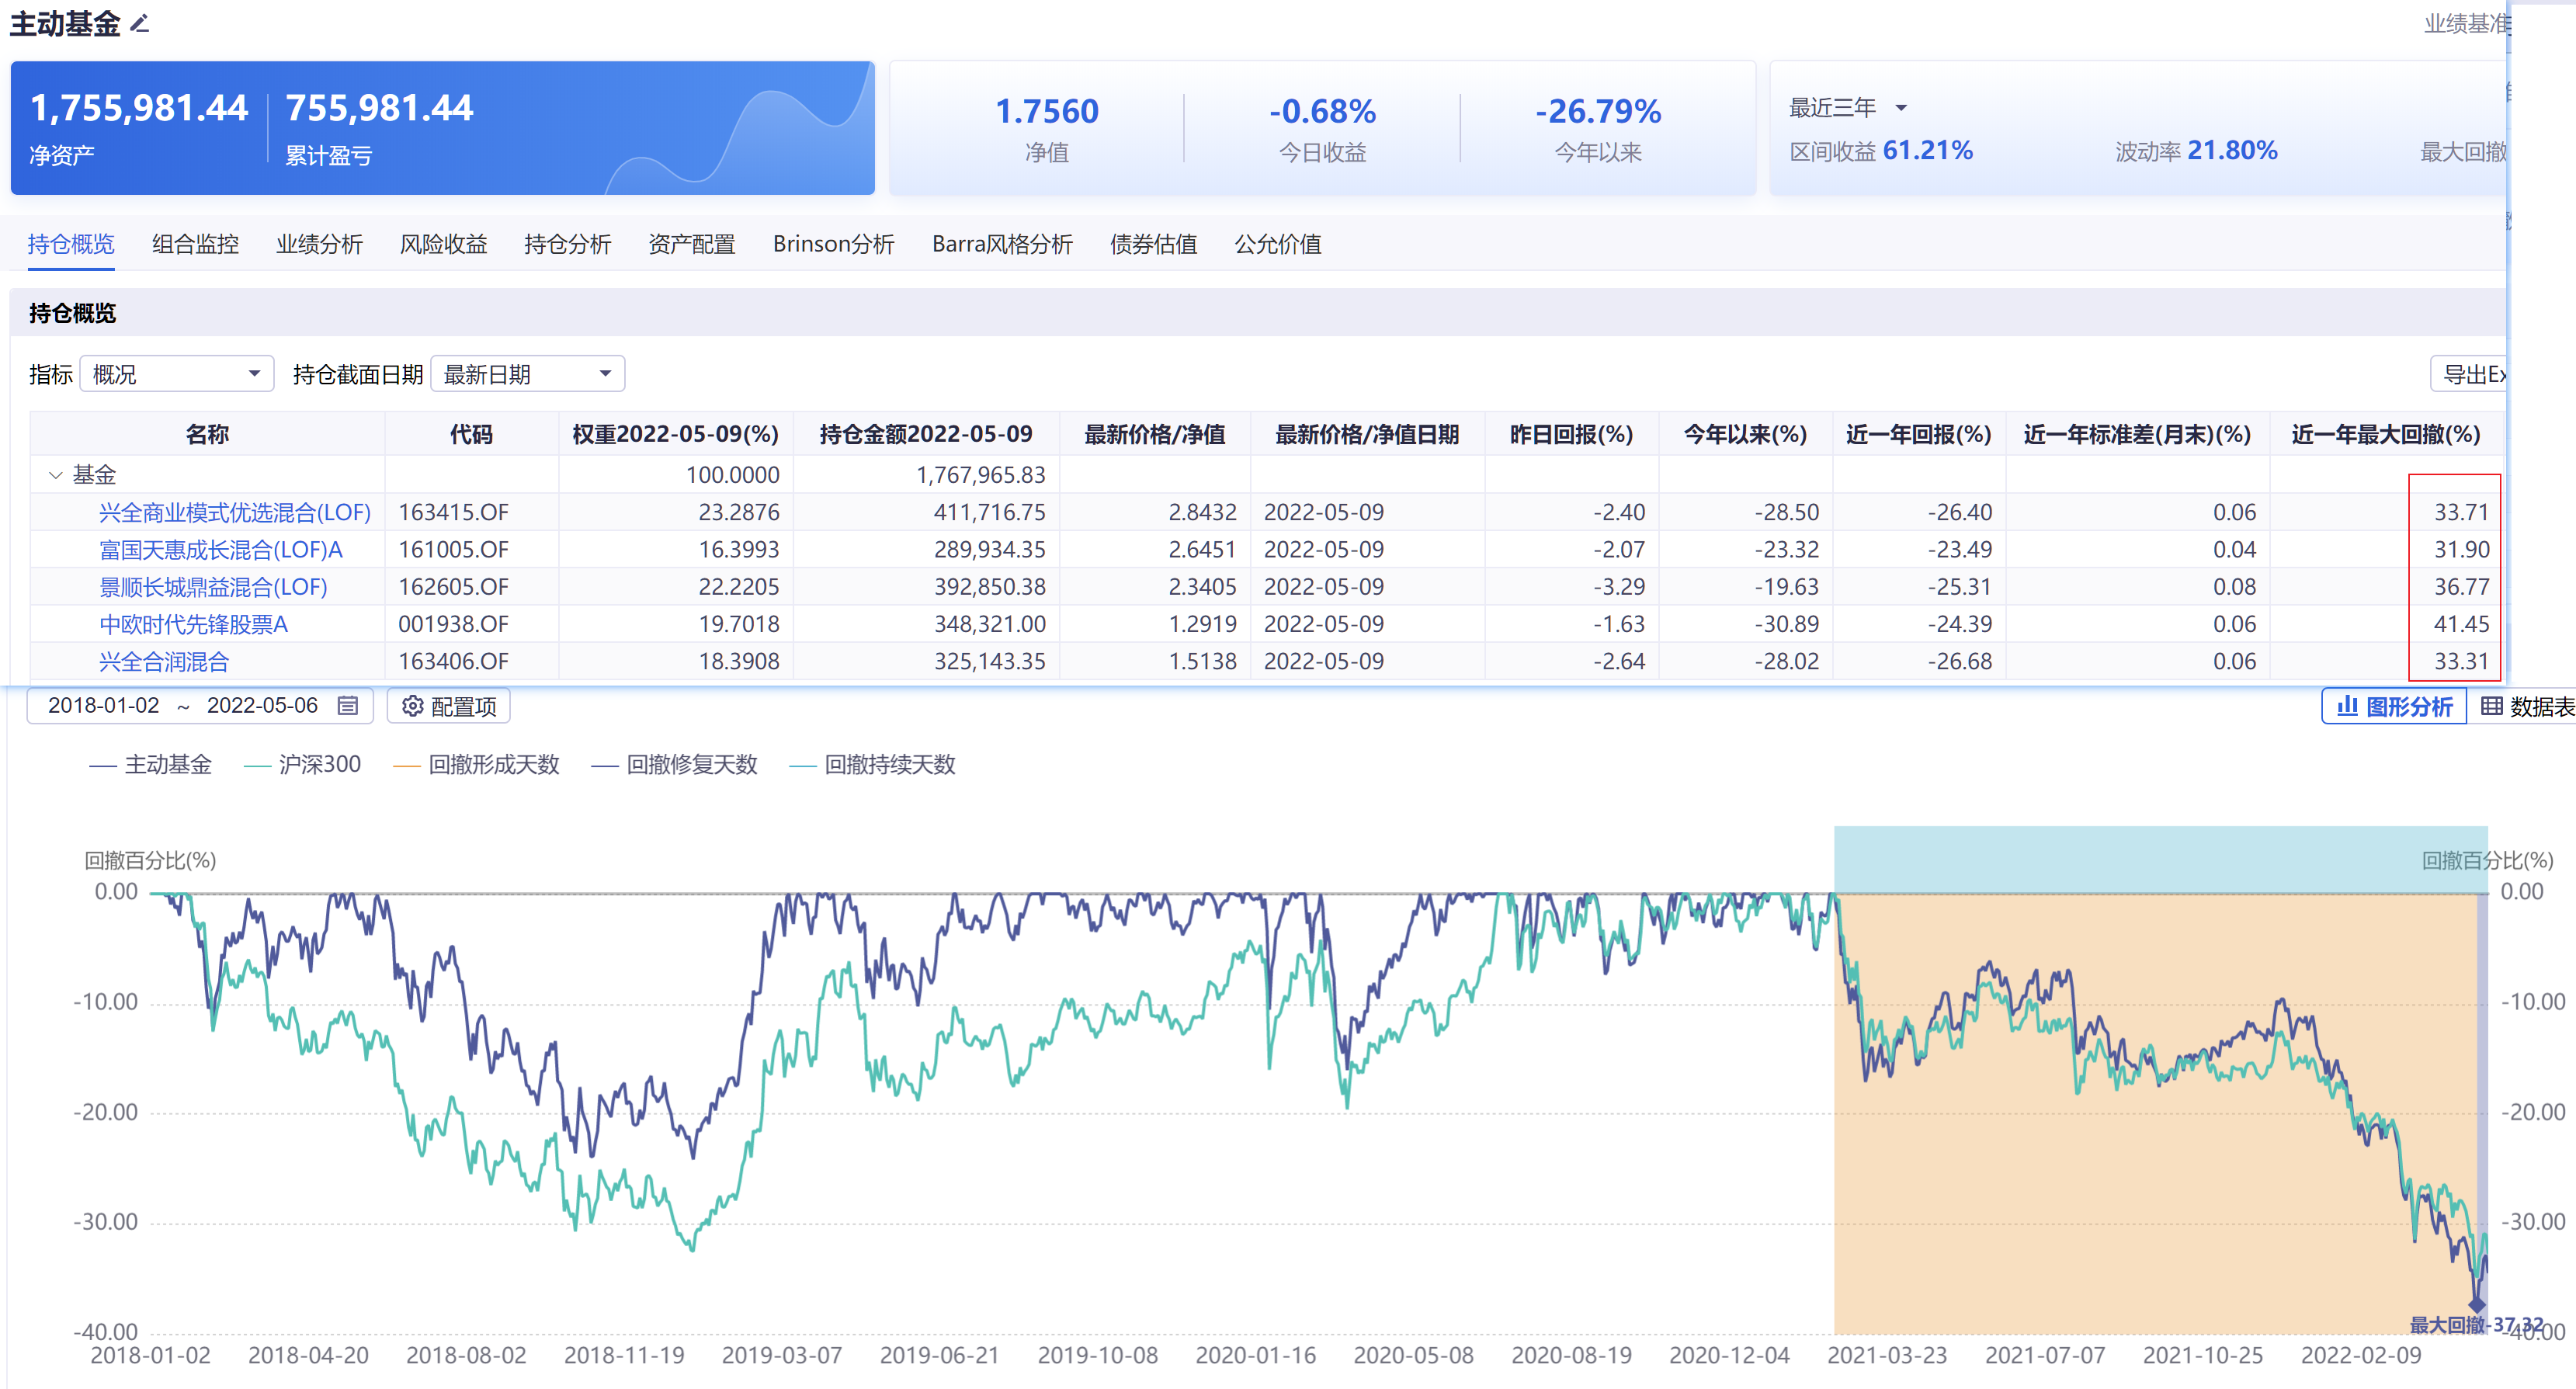Click the start date 2018-01-02 field
Image resolution: width=2576 pixels, height=1389 pixels.
coord(104,706)
